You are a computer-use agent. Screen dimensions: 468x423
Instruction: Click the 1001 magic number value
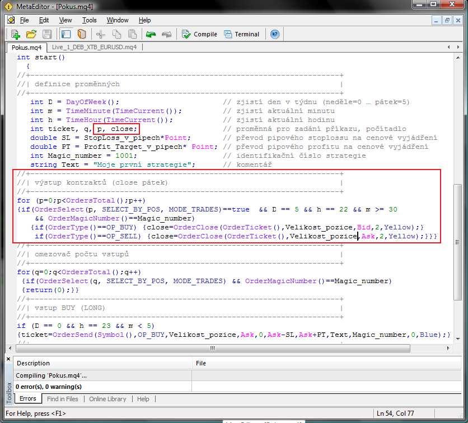pyautogui.click(x=124, y=156)
